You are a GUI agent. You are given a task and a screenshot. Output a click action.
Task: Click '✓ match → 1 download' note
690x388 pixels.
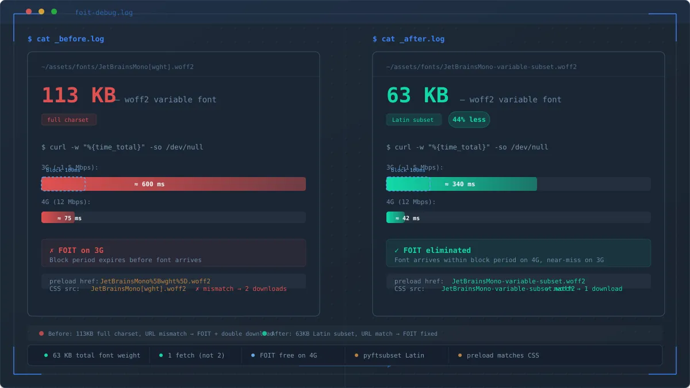[584, 289]
